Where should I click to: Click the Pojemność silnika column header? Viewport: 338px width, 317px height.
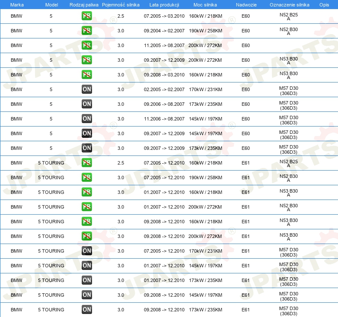[121, 5]
